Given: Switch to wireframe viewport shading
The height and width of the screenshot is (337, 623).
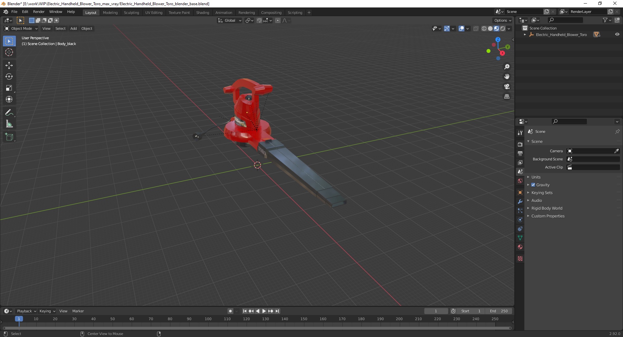Looking at the screenshot, I should [484, 29].
